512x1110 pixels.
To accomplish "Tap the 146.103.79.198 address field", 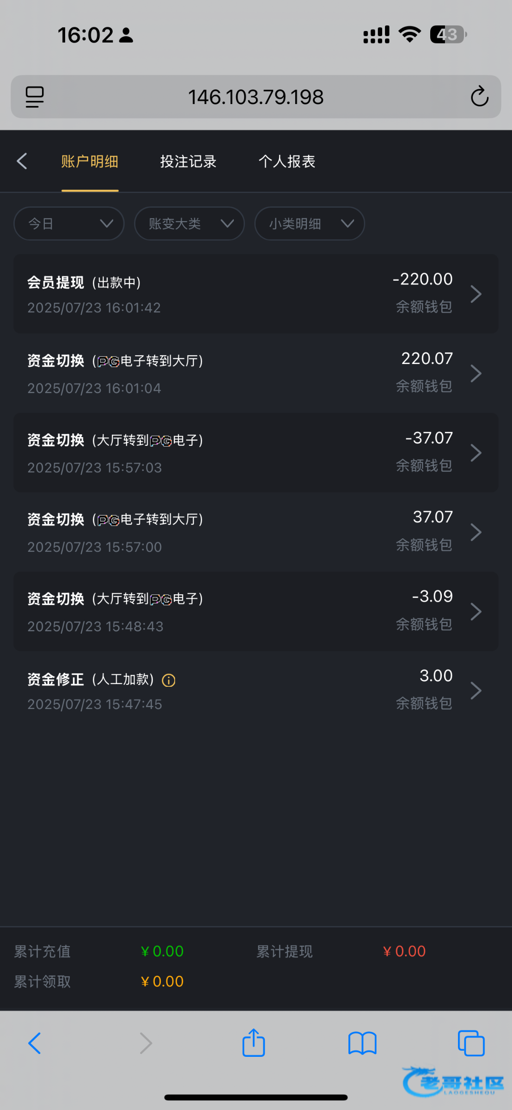I will point(256,97).
